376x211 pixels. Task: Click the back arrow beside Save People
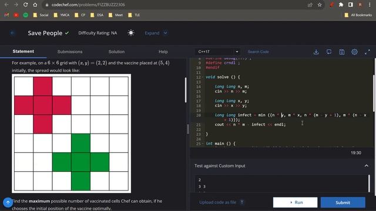point(12,33)
